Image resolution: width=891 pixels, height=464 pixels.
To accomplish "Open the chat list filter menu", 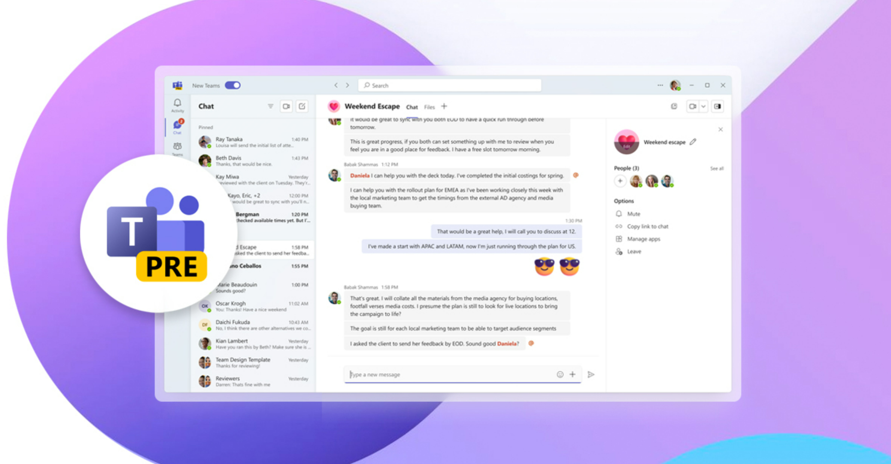I will click(x=270, y=106).
